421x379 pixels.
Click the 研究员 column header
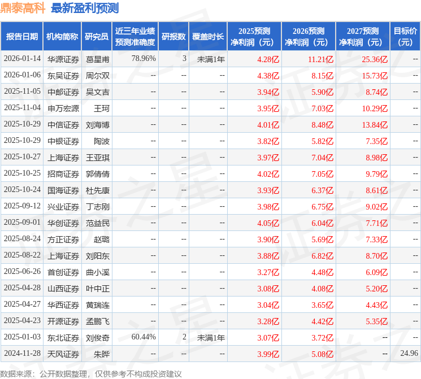pos(97,37)
